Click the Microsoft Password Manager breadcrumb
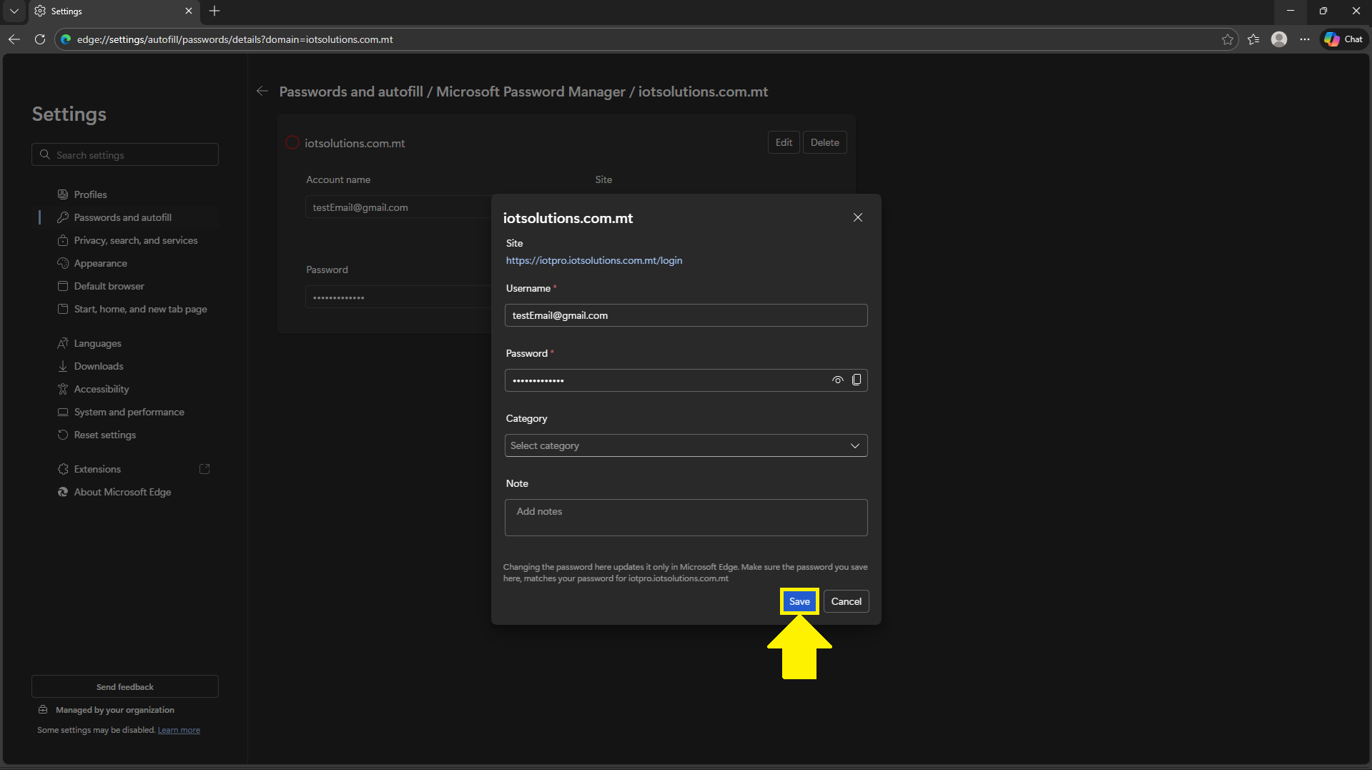1372x770 pixels. (x=530, y=92)
